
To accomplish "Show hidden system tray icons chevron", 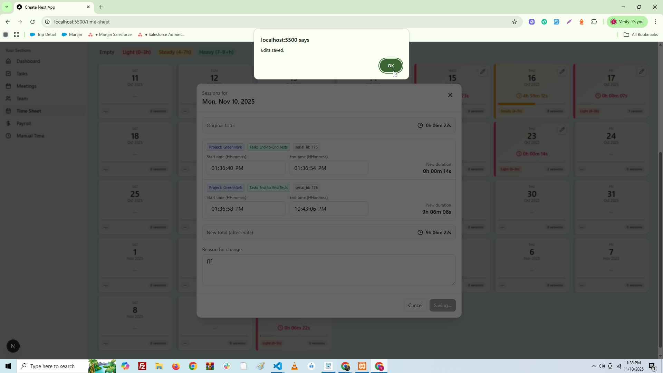I will tap(593, 366).
